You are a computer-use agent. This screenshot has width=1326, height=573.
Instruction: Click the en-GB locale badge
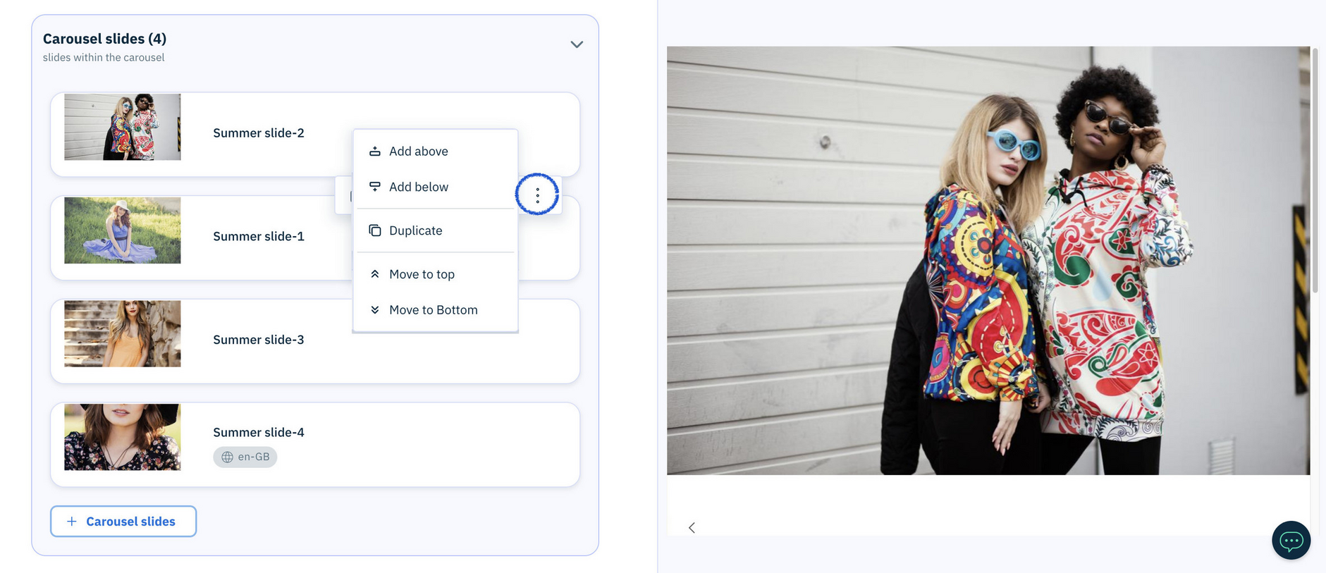(x=245, y=457)
